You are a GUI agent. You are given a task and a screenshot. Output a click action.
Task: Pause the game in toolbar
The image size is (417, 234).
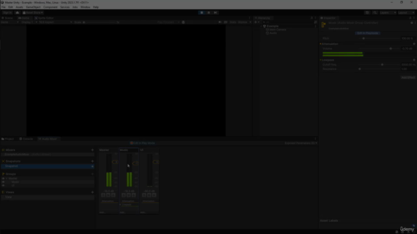click(208, 12)
